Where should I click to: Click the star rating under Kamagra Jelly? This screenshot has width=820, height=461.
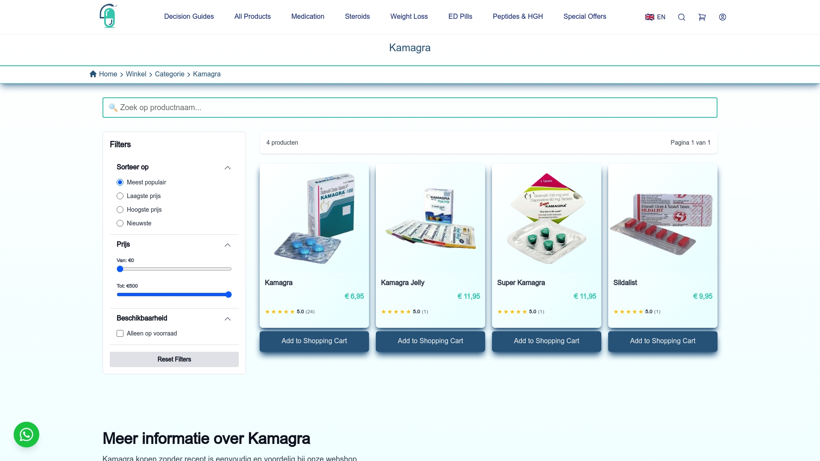pyautogui.click(x=396, y=312)
